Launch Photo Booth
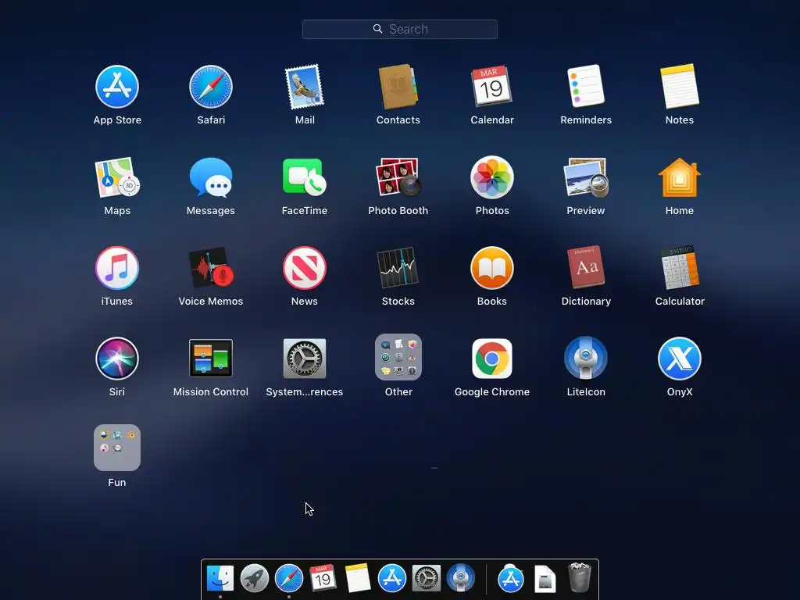The image size is (800, 600). (x=398, y=177)
